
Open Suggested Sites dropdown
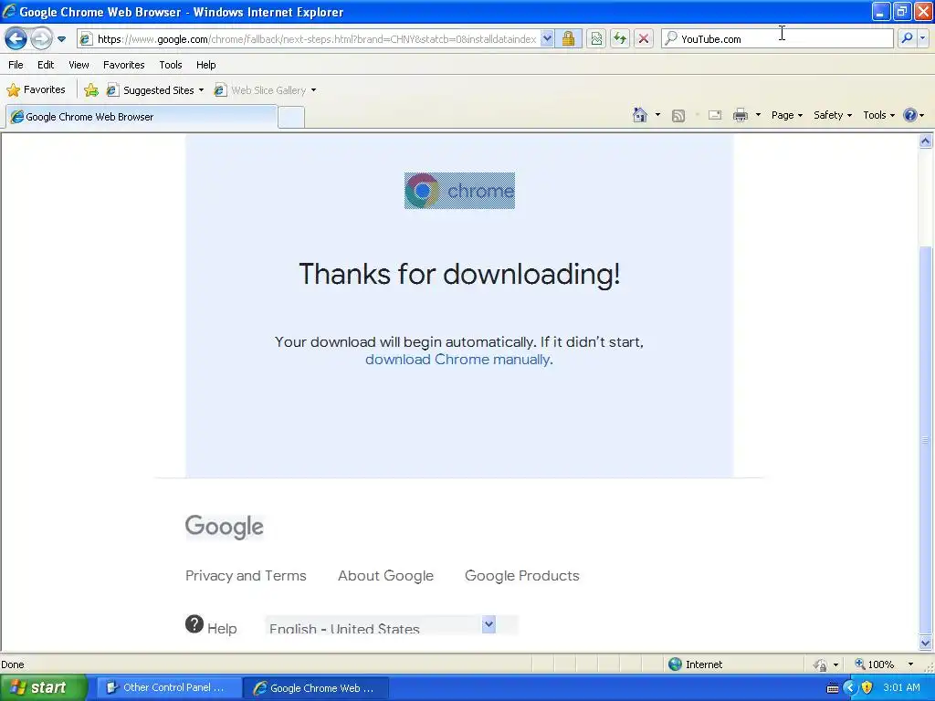pyautogui.click(x=155, y=90)
